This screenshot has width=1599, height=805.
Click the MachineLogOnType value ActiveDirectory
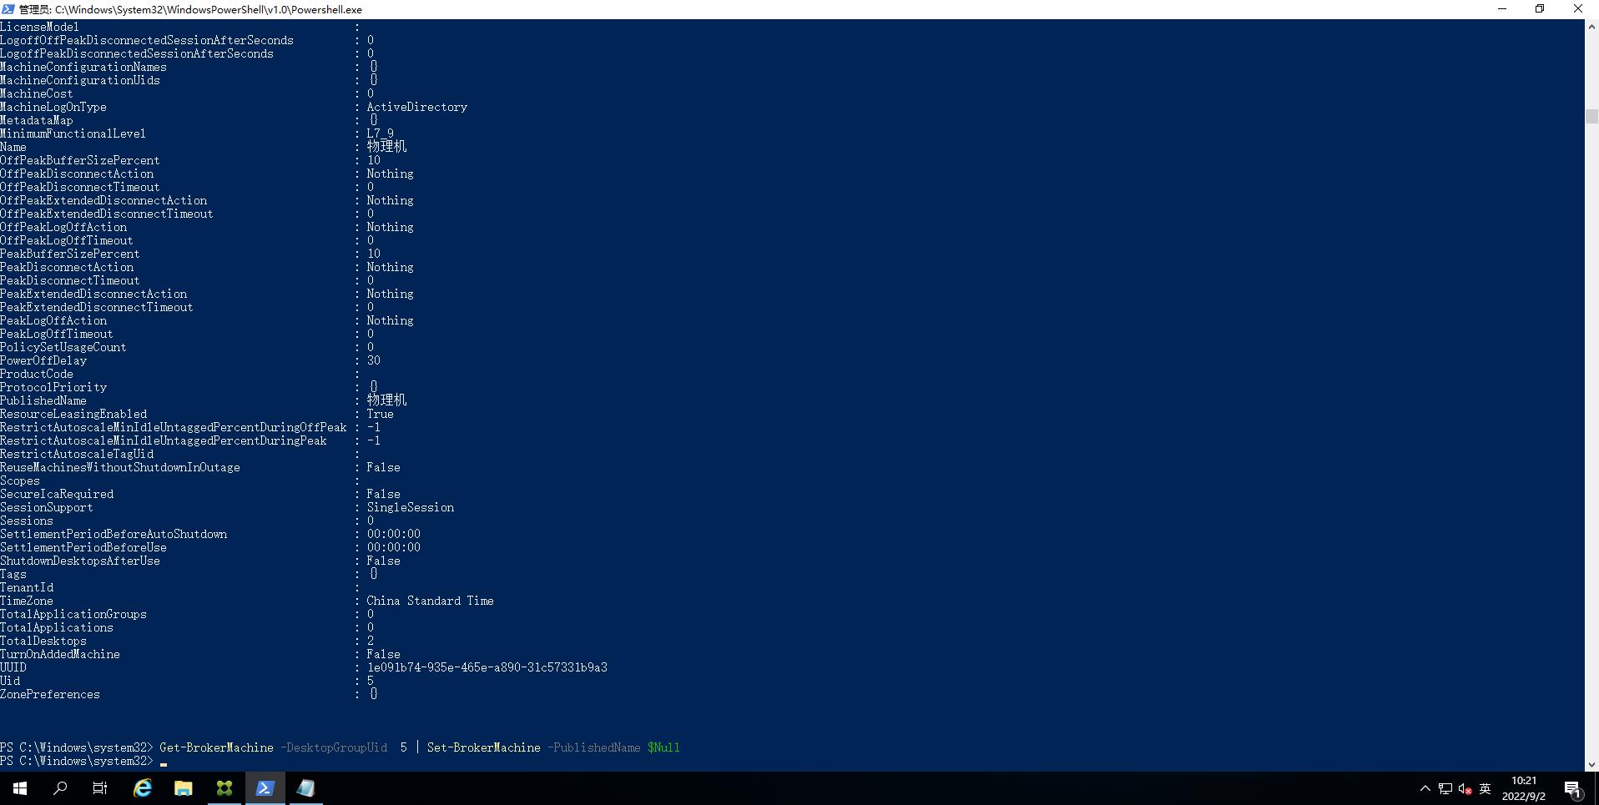416,107
